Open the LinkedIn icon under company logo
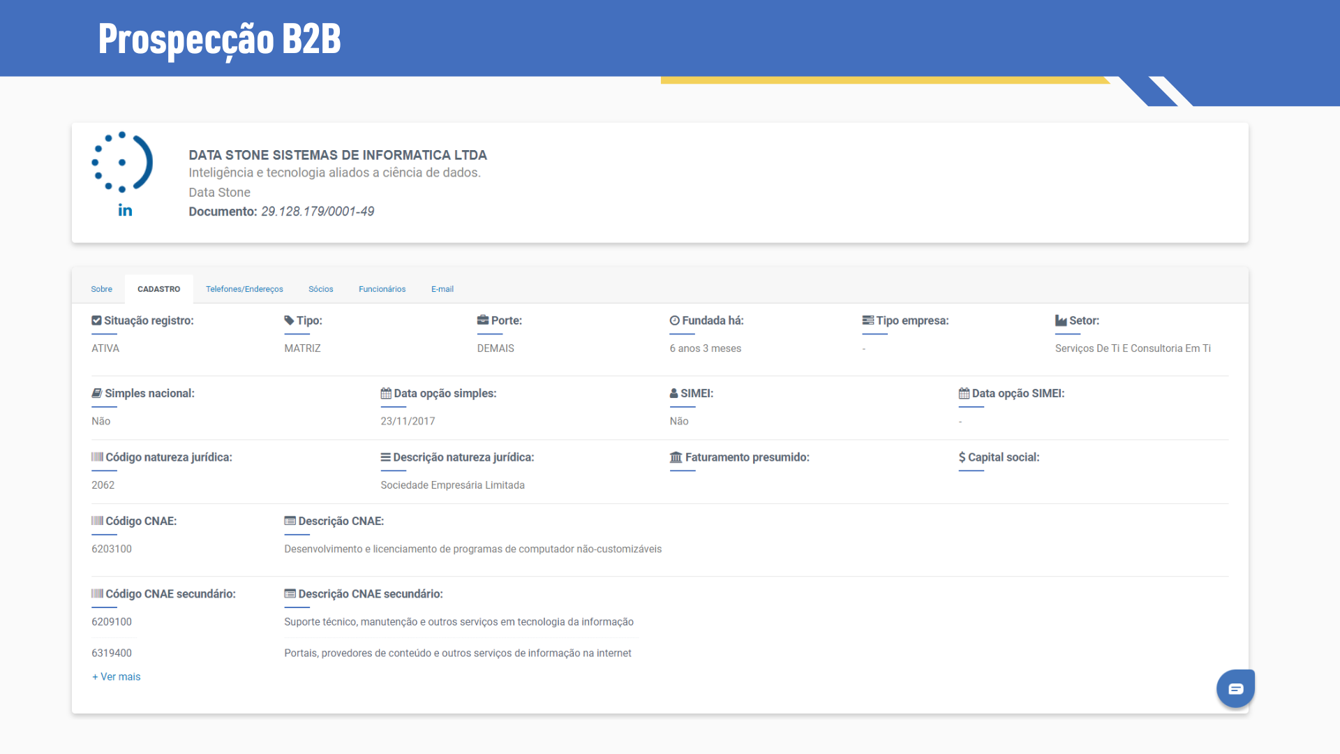Screen dimensions: 1340x754 125,210
